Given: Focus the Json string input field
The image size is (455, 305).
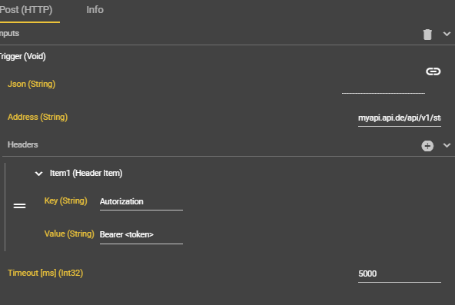Looking at the screenshot, I should [384, 86].
